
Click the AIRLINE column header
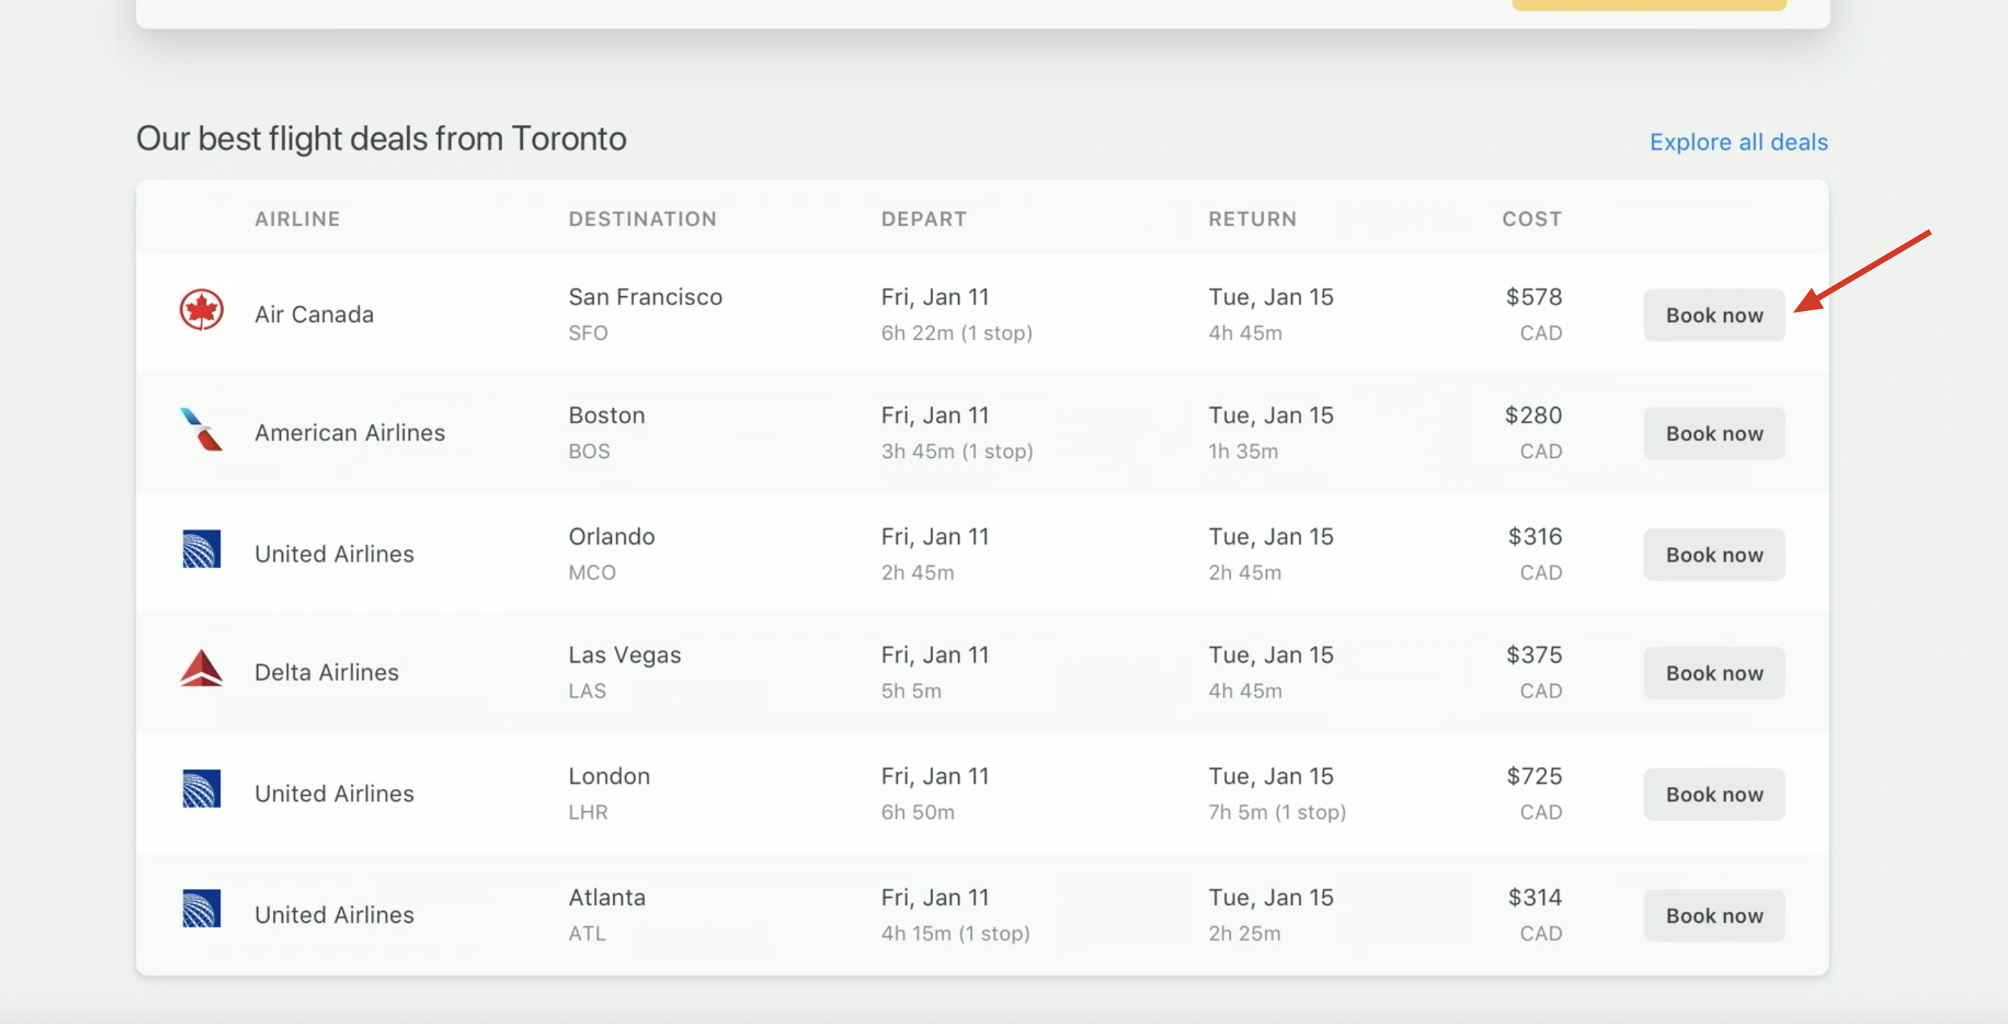(x=297, y=219)
